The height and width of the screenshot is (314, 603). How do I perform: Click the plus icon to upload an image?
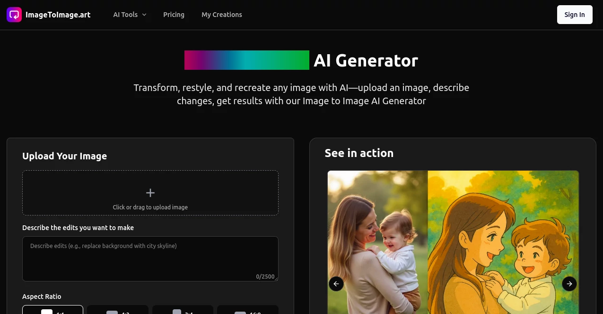150,192
